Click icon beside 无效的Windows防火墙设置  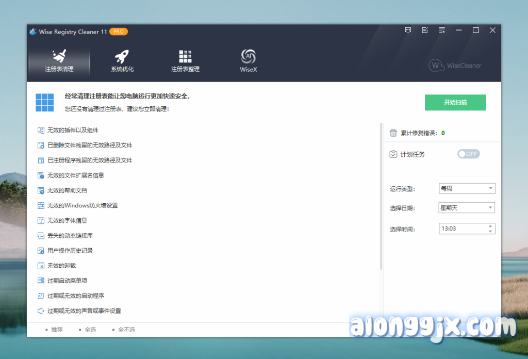[41, 205]
